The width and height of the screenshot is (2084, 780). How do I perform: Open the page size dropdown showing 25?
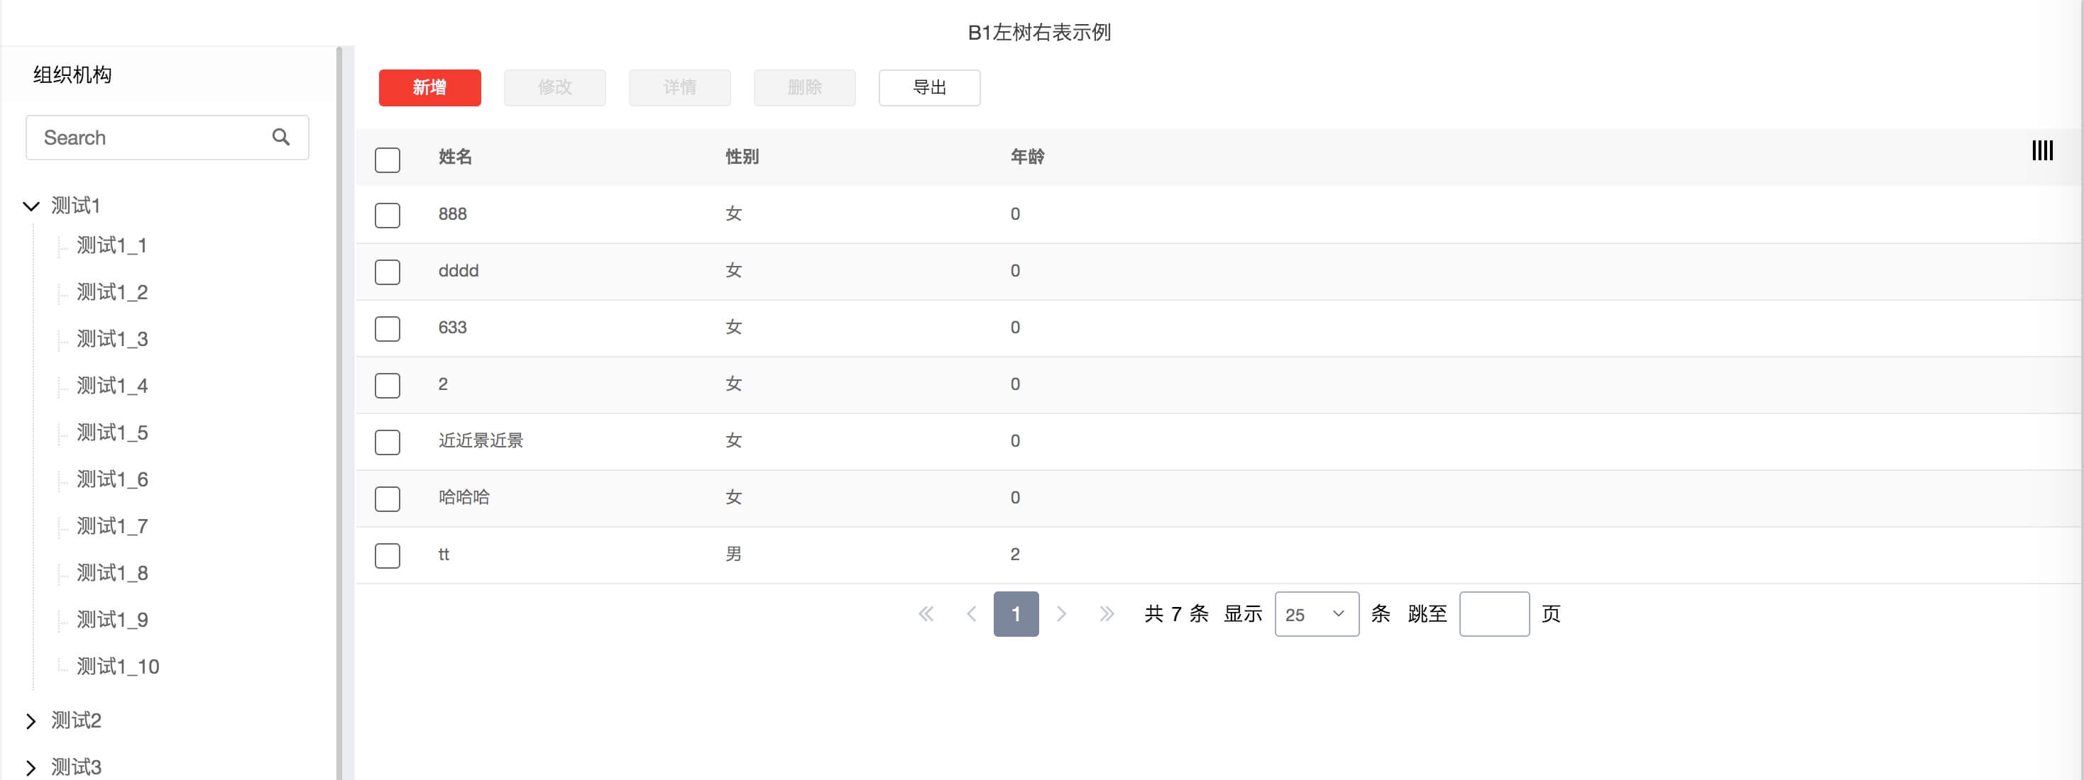[1315, 614]
